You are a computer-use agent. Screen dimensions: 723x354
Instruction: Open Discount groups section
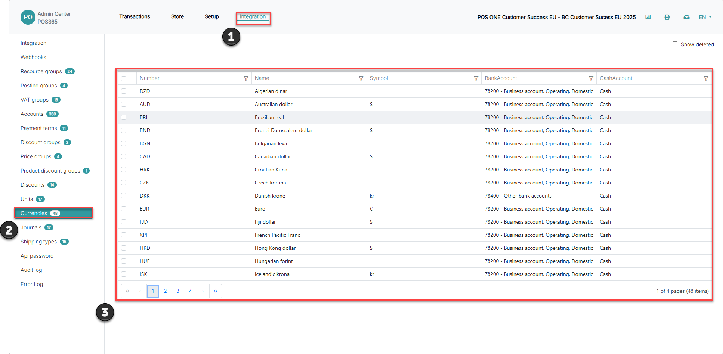tap(46, 142)
